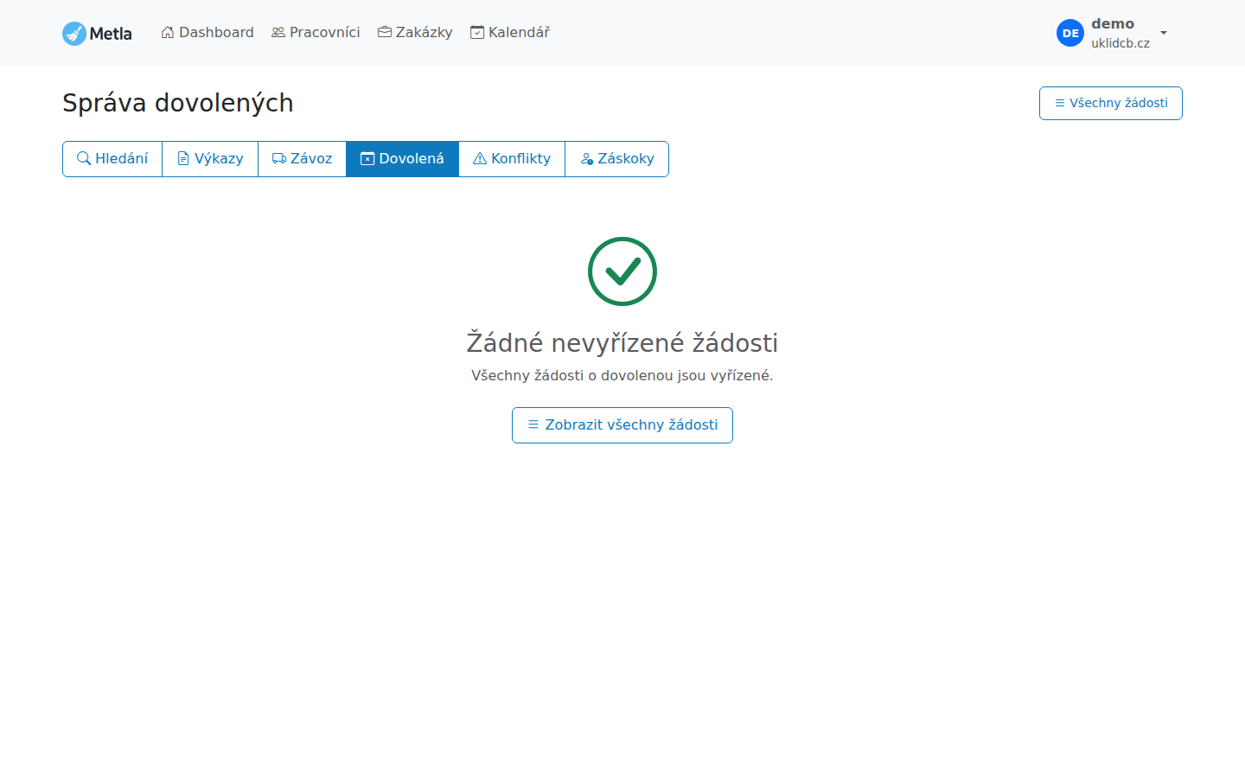
Task: Open the Zakázky nav item
Action: tap(415, 33)
